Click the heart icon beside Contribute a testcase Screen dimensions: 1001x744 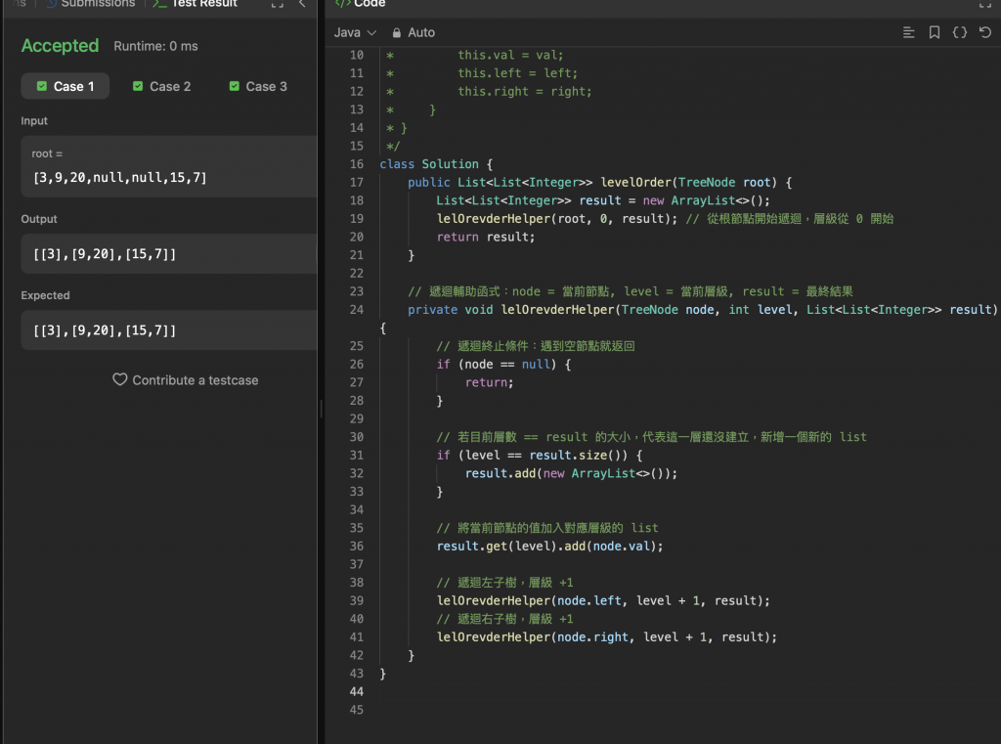pos(120,379)
